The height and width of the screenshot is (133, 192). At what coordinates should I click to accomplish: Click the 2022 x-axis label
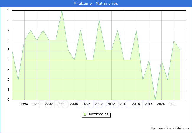(x=173, y=104)
